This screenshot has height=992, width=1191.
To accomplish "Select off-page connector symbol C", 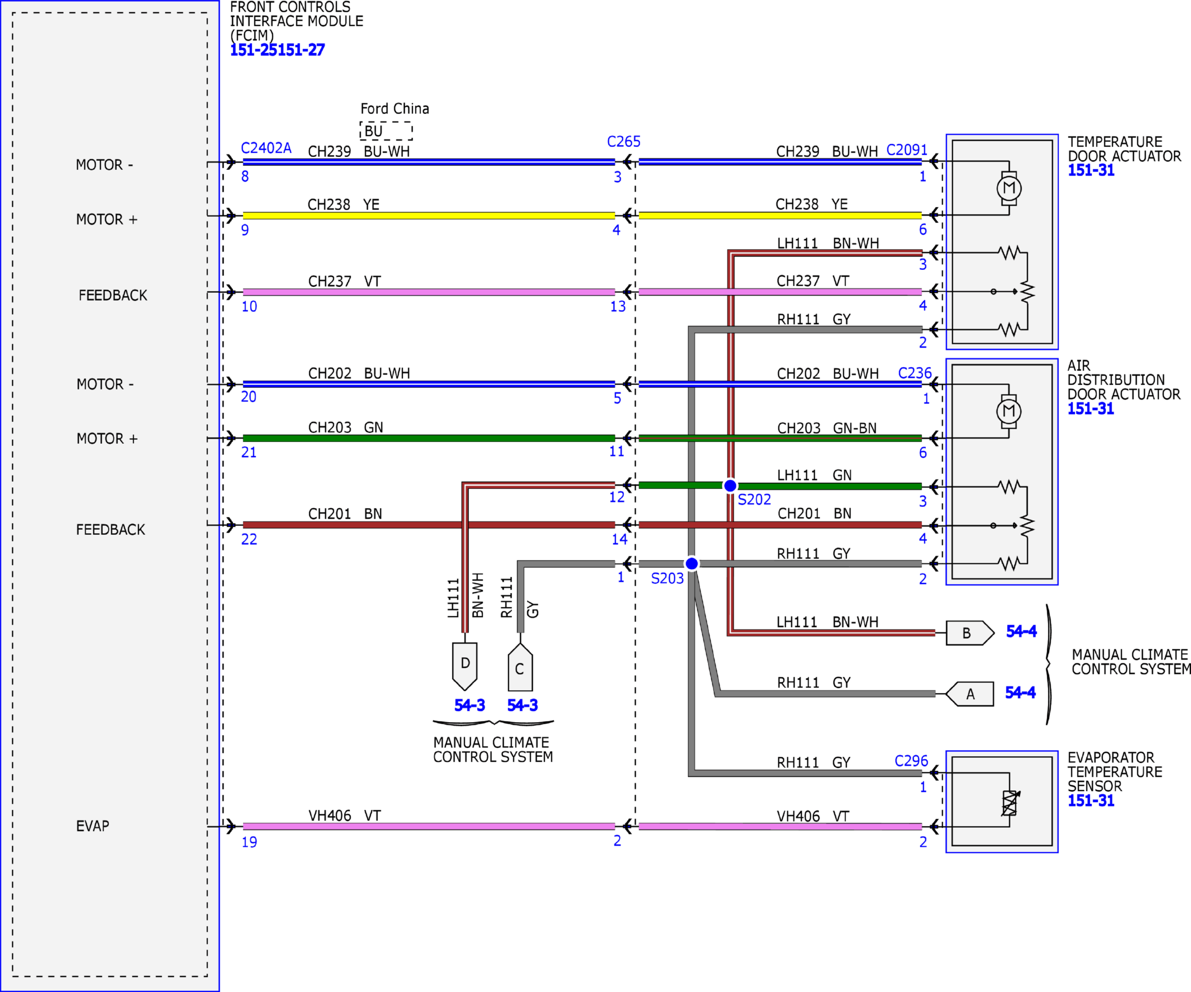I will (520, 667).
